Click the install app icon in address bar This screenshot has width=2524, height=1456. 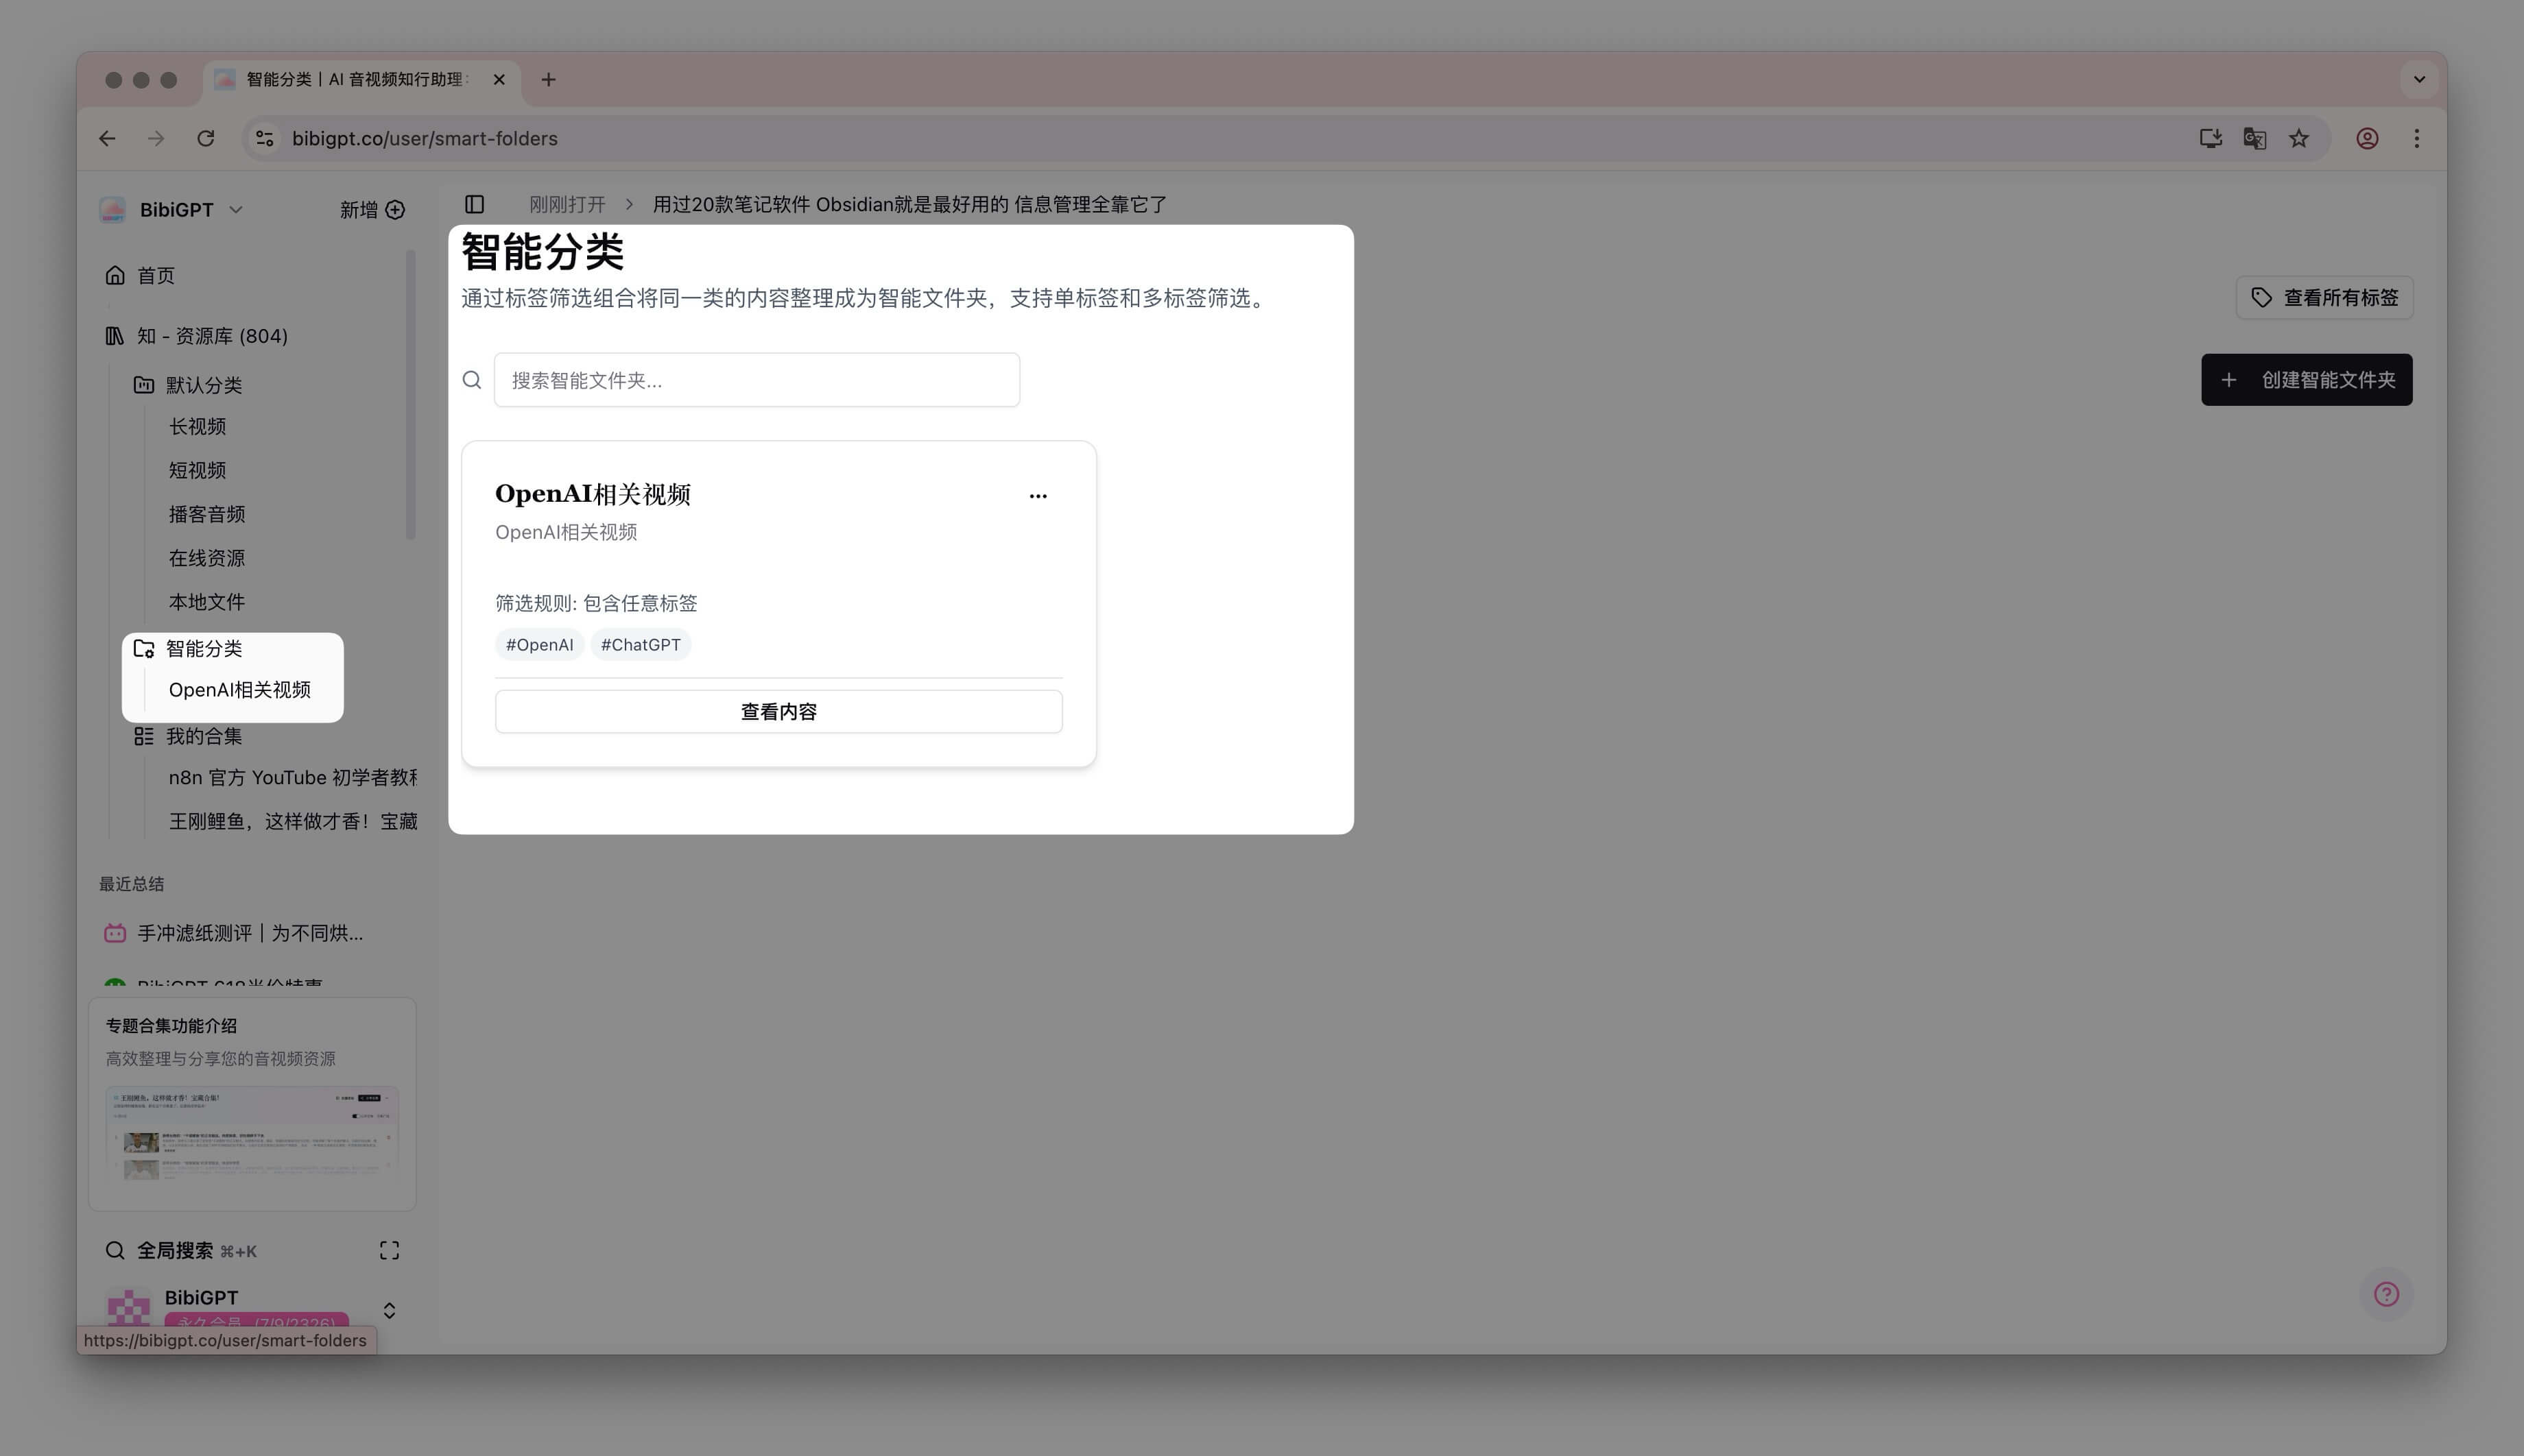(x=2210, y=139)
